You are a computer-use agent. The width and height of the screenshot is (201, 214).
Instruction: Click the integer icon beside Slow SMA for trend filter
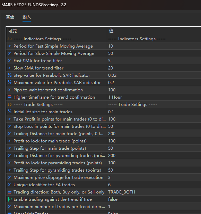coord(10,68)
